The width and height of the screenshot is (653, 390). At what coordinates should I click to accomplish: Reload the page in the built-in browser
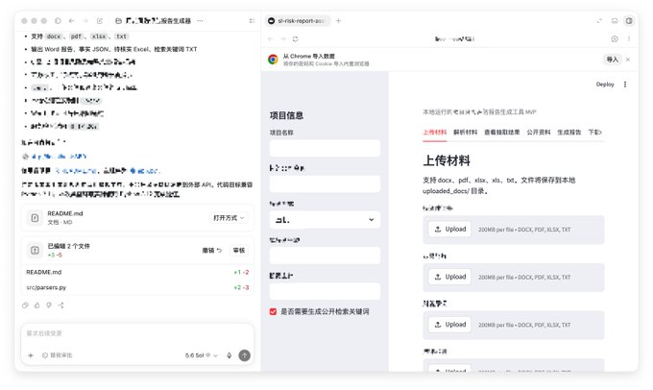click(x=295, y=38)
